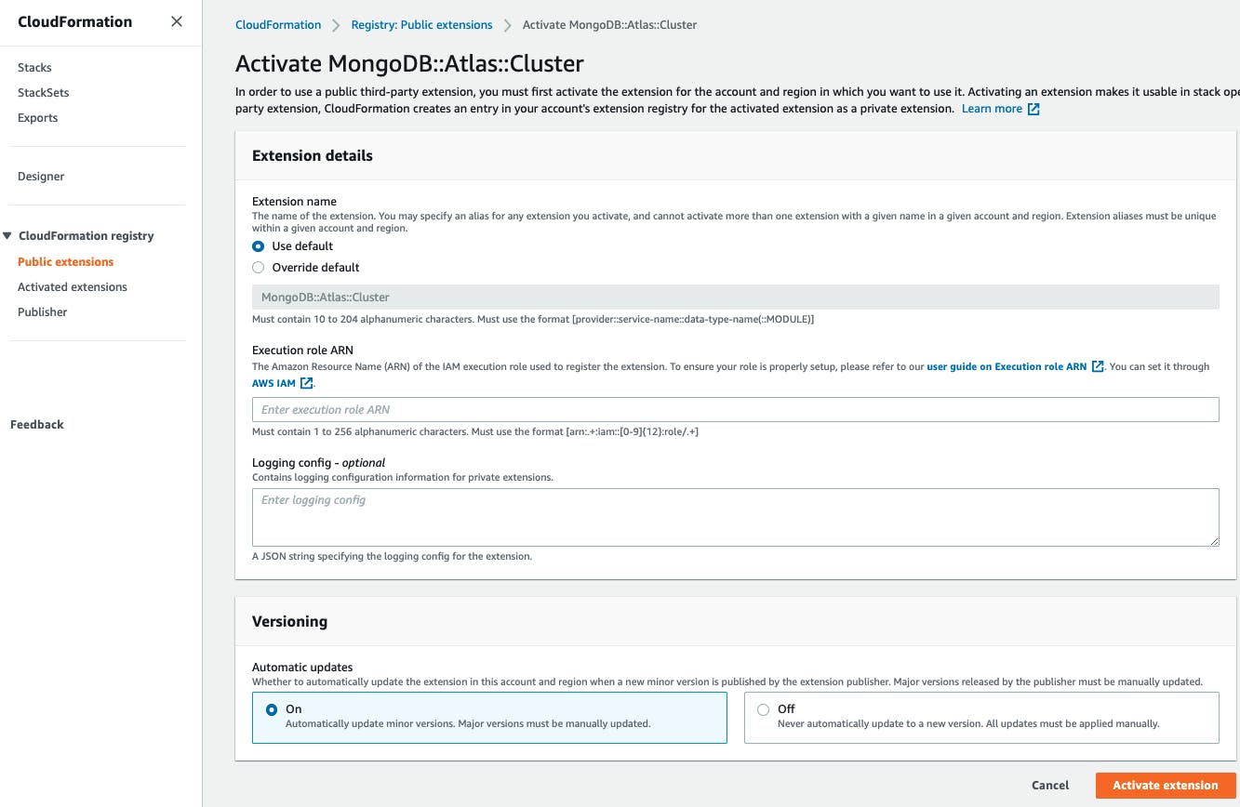Click the Enter execution role ARN field
This screenshot has width=1240, height=807.
coord(735,409)
